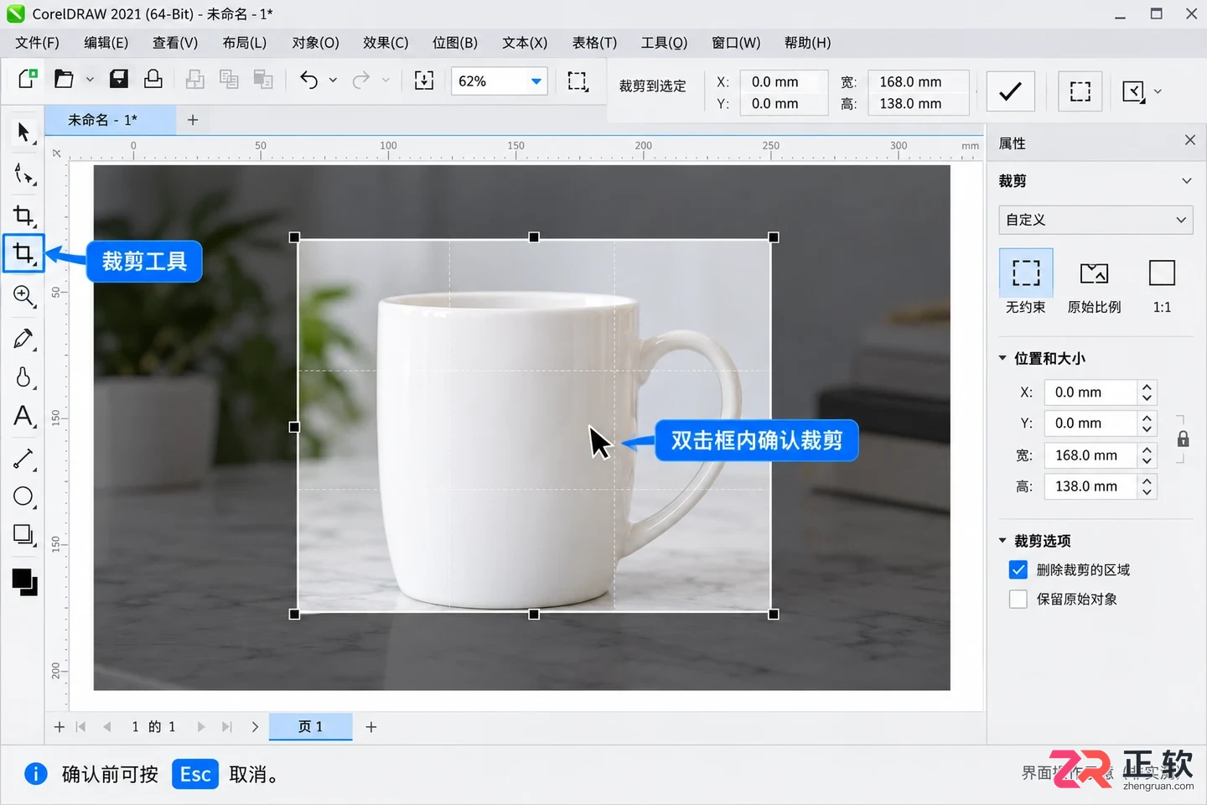Decrease the 高 value in properties panel
1207x805 pixels.
[1147, 492]
